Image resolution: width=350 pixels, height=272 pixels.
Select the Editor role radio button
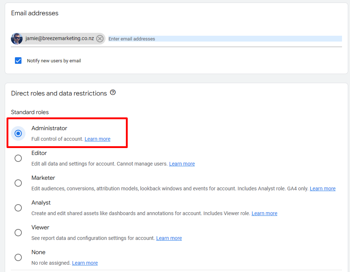tap(18, 158)
